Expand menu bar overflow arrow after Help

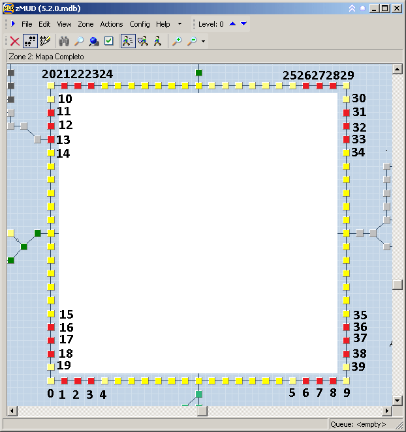(180, 24)
